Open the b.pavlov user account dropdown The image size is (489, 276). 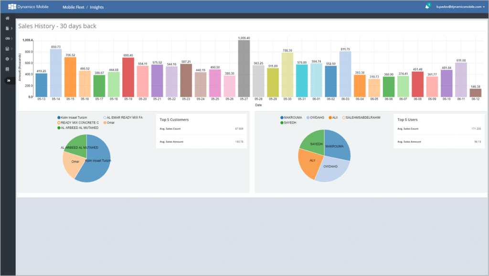[x=460, y=7]
